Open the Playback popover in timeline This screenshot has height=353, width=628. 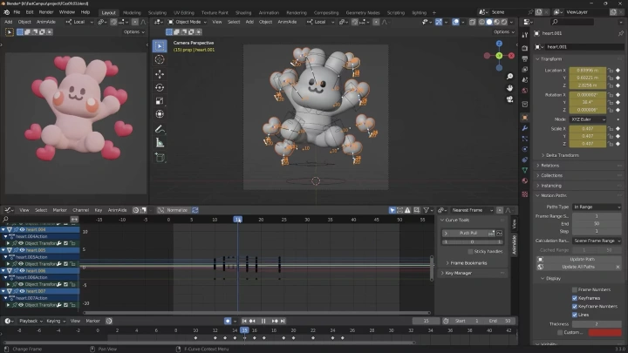pyautogui.click(x=31, y=321)
